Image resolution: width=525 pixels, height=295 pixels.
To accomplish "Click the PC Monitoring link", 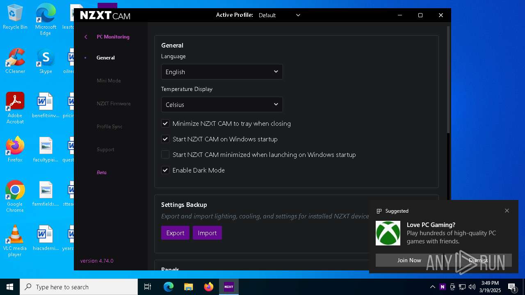I will pyautogui.click(x=113, y=37).
